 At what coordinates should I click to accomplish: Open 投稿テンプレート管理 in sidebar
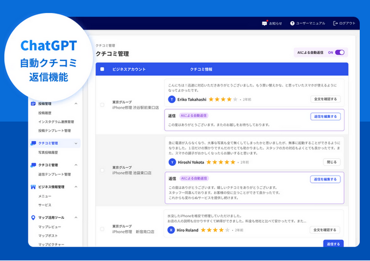[55, 130]
